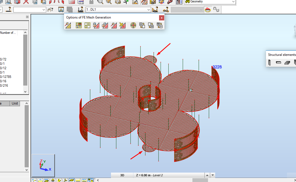Viewport: 296px width, 182px height.
Task: Delete the FE mesh
Action: [122, 25]
